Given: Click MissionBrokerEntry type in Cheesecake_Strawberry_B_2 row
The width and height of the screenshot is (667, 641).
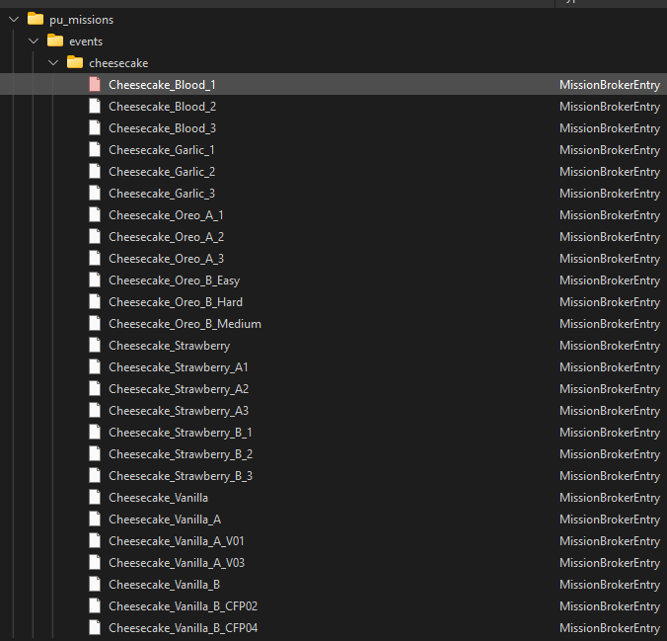Looking at the screenshot, I should [610, 454].
